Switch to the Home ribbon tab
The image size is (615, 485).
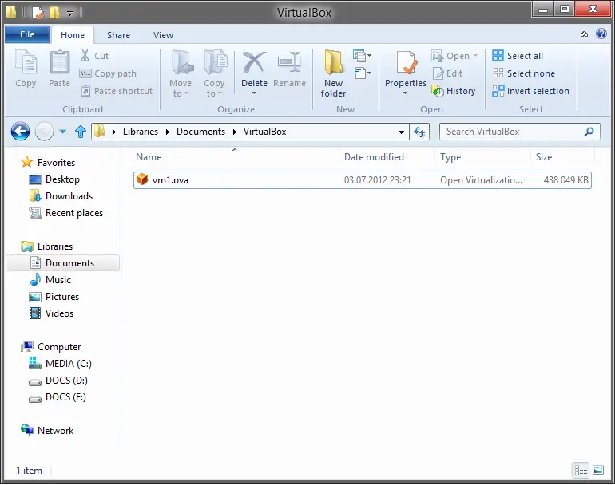(73, 35)
